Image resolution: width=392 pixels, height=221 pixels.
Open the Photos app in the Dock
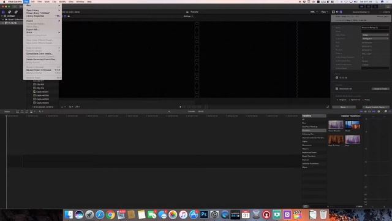(x=173, y=214)
